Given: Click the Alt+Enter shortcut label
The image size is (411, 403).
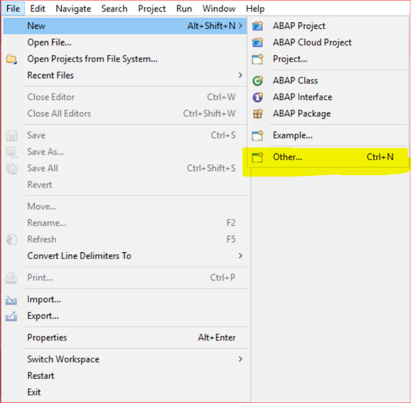Looking at the screenshot, I should tap(217, 338).
